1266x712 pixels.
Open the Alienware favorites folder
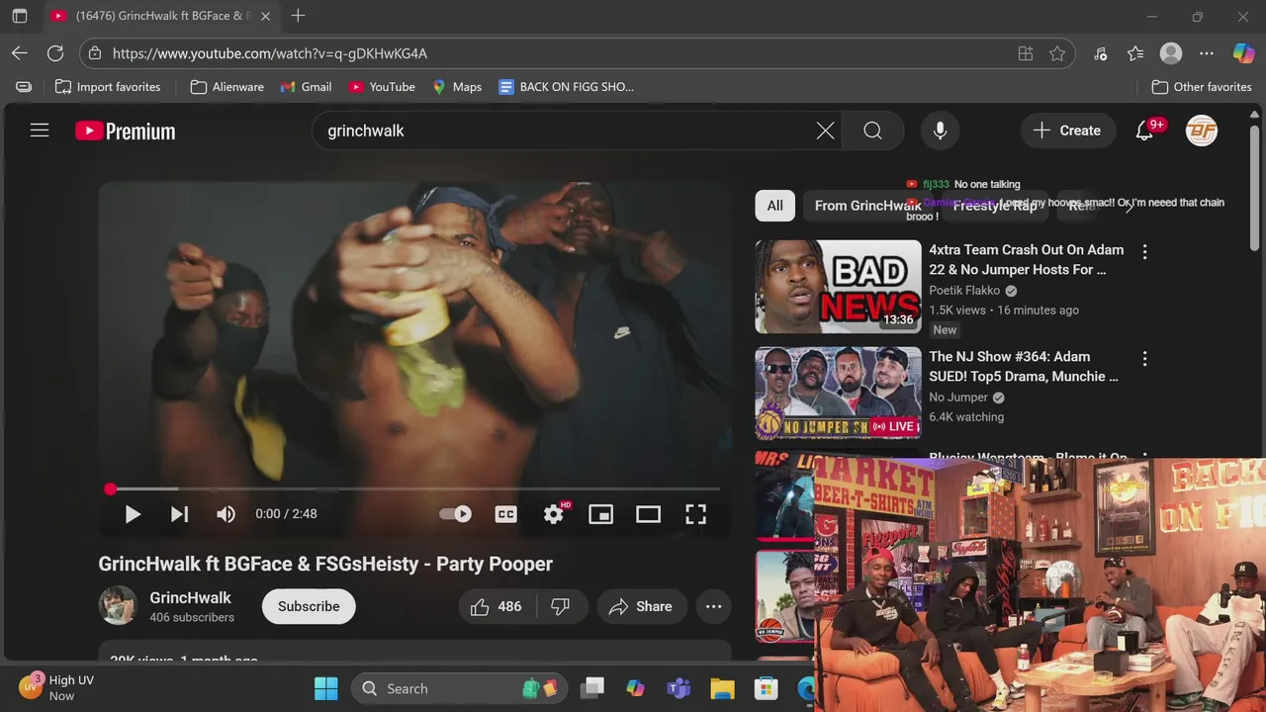coord(226,87)
